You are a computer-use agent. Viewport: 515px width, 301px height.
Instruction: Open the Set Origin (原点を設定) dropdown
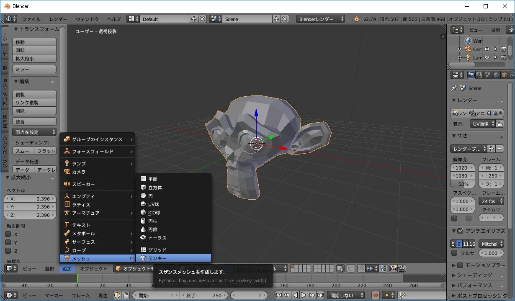click(x=34, y=132)
